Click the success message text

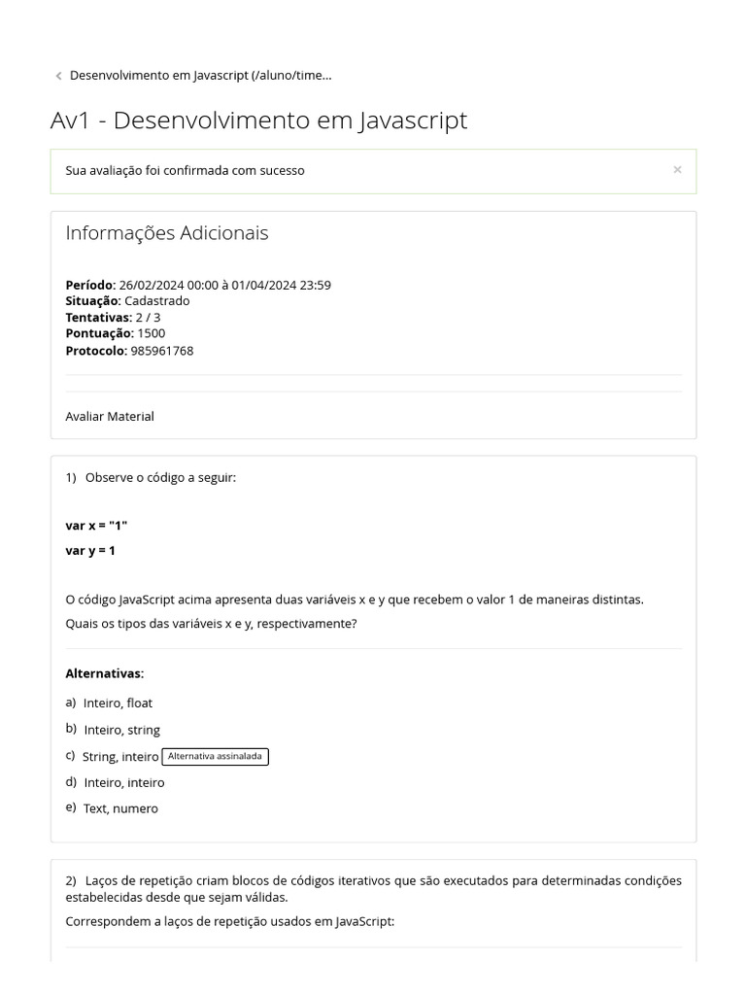pos(185,170)
